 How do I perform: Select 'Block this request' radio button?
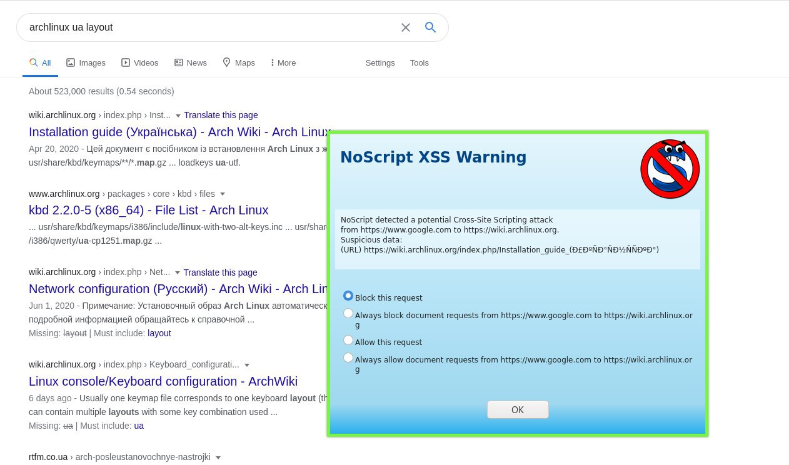[x=348, y=296]
